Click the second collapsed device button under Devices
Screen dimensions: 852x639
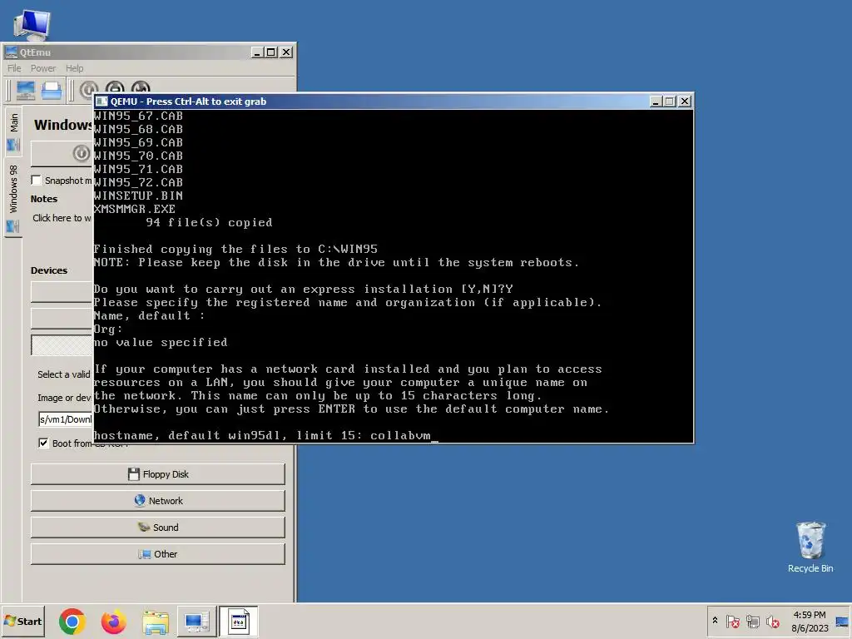point(62,319)
